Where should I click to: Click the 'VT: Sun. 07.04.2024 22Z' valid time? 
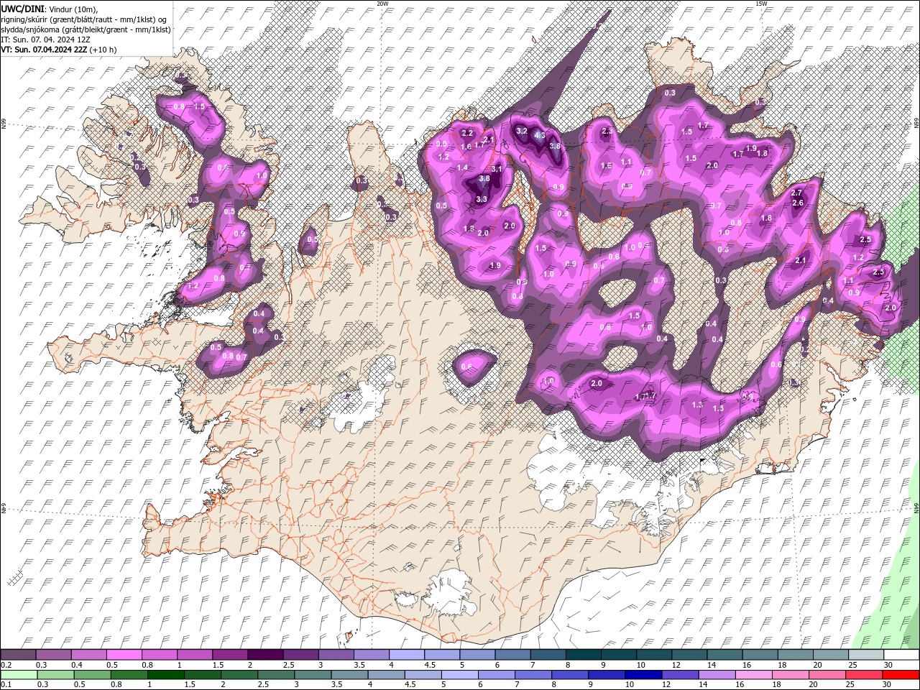pyautogui.click(x=45, y=50)
